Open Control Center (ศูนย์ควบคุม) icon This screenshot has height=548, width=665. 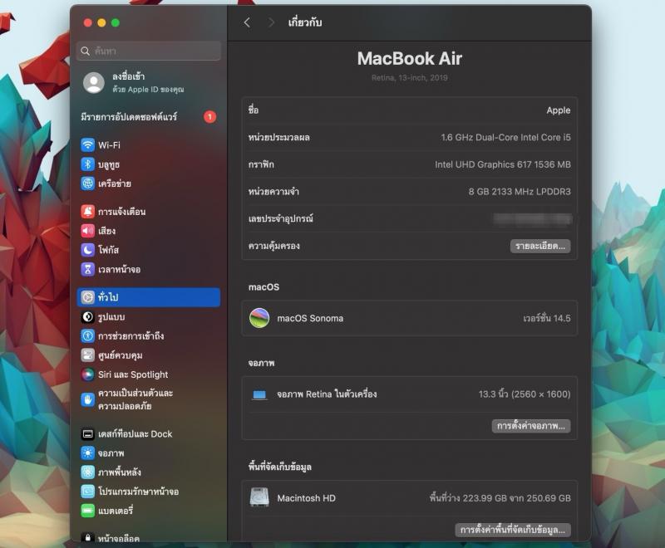88,355
